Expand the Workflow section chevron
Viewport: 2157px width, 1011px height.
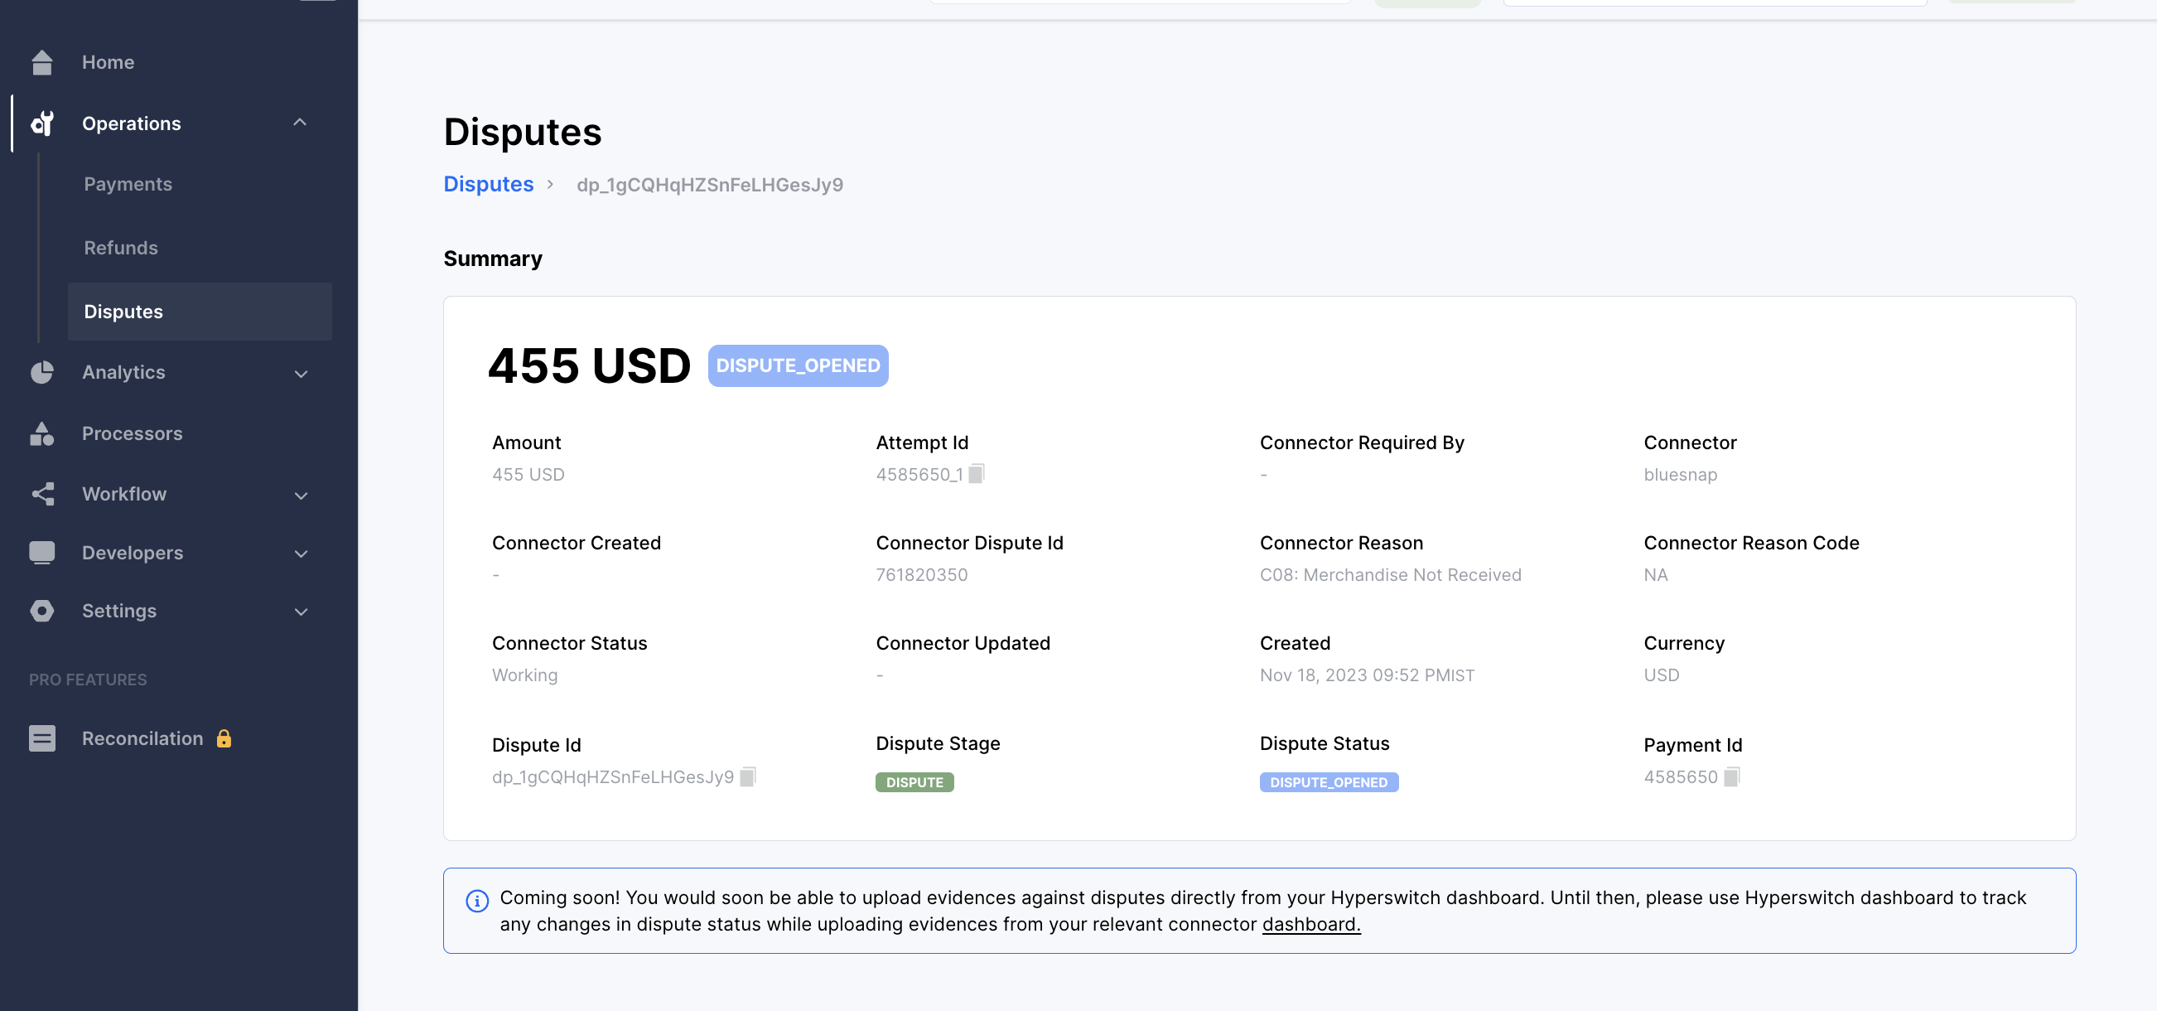(x=301, y=495)
